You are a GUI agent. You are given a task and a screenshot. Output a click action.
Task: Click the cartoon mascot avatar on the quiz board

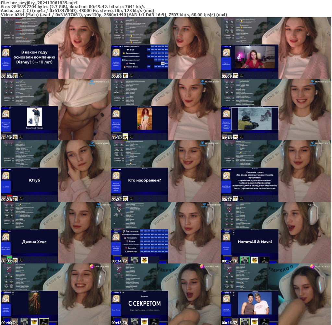coord(116,52)
